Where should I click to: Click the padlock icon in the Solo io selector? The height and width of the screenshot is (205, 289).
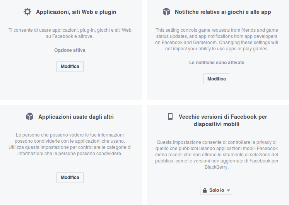point(204,190)
